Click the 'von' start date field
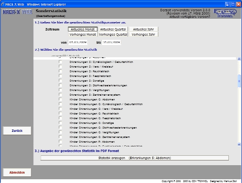Viewport: 242px width, 183px height. coord(78,42)
